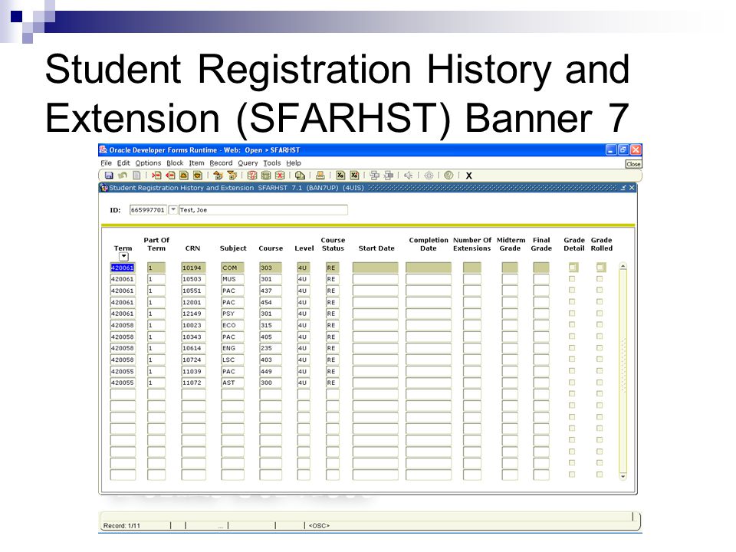Click the ID field 665997701

click(148, 210)
